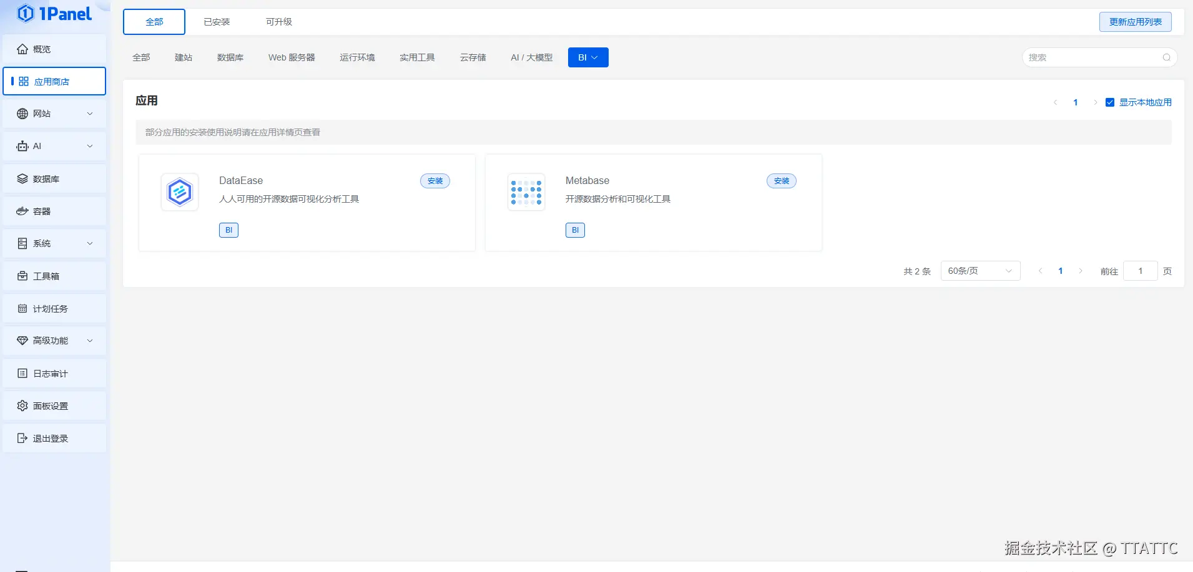1193x572 pixels.
Task: Click 退出登录 in the sidebar
Action: pyautogui.click(x=54, y=439)
